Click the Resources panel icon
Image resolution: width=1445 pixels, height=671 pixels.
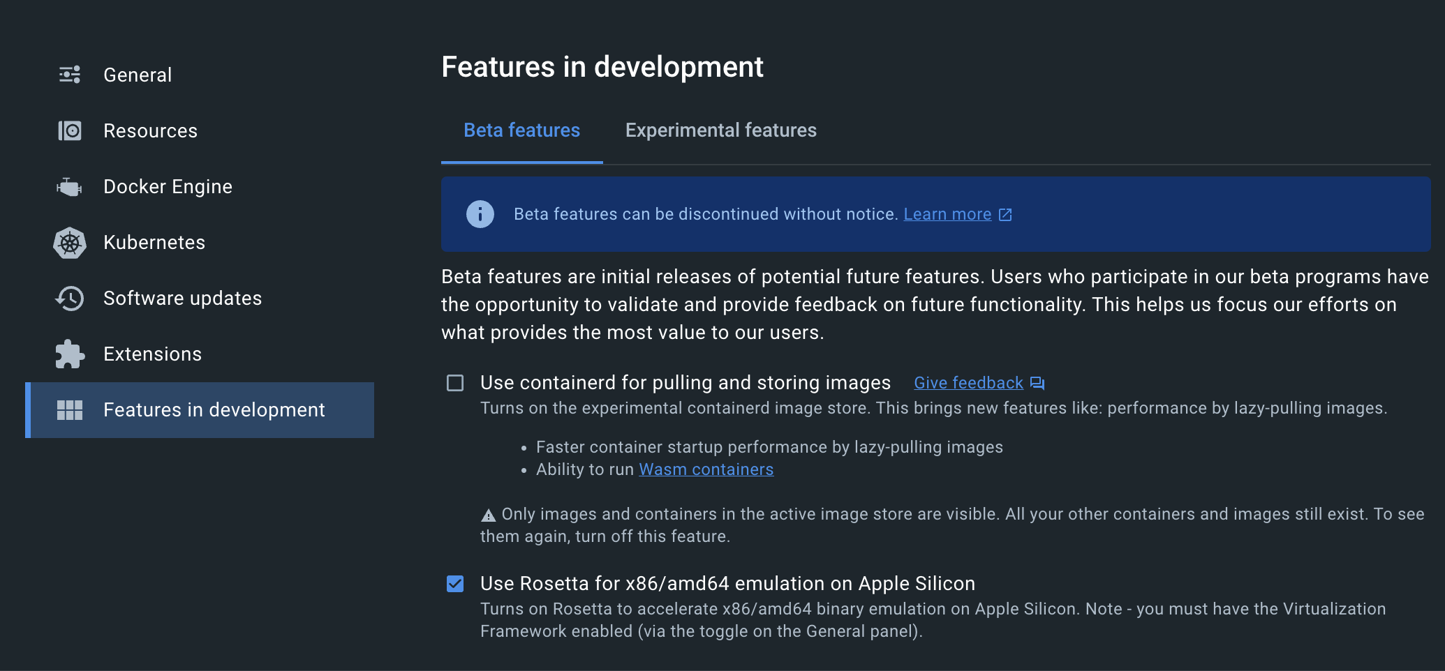(69, 130)
